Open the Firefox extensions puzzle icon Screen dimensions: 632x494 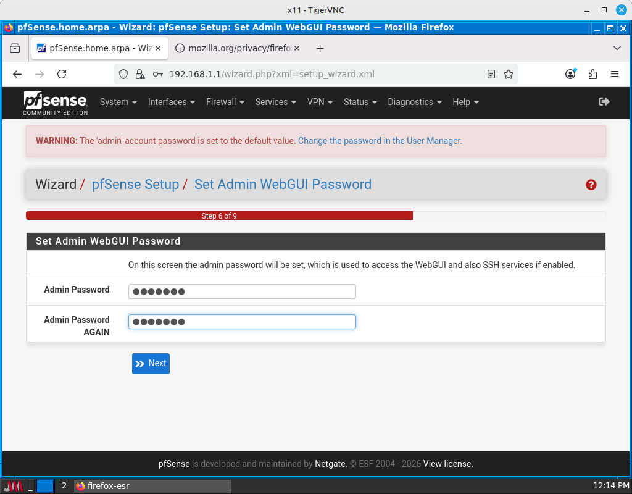[592, 74]
